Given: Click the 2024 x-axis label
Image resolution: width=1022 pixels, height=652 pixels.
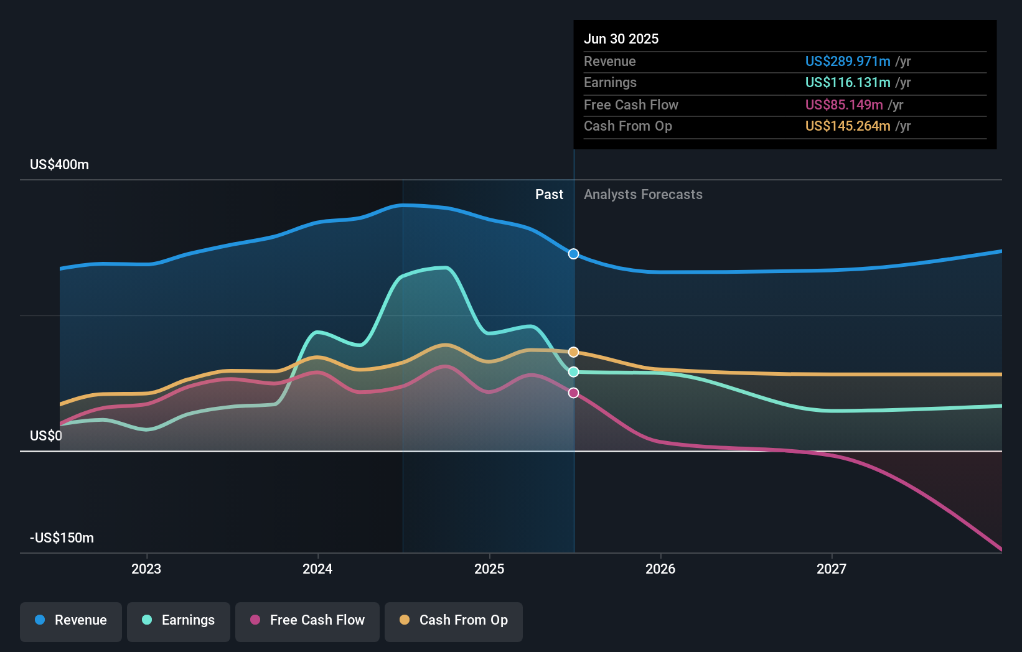Looking at the screenshot, I should point(317,569).
